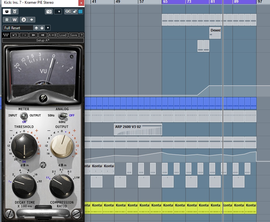The image size is (270, 222).
Task: Click bar 89 on the ruler
Action: pyautogui.click(x=236, y=2)
